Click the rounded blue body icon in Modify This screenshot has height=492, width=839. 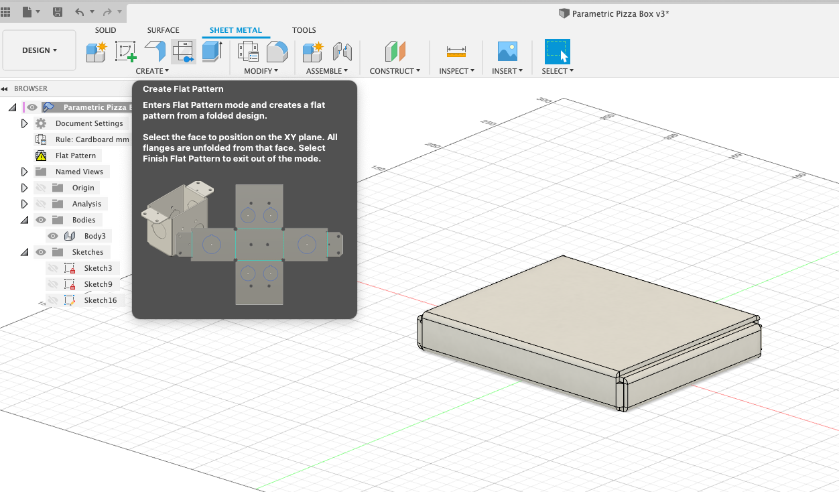277,52
